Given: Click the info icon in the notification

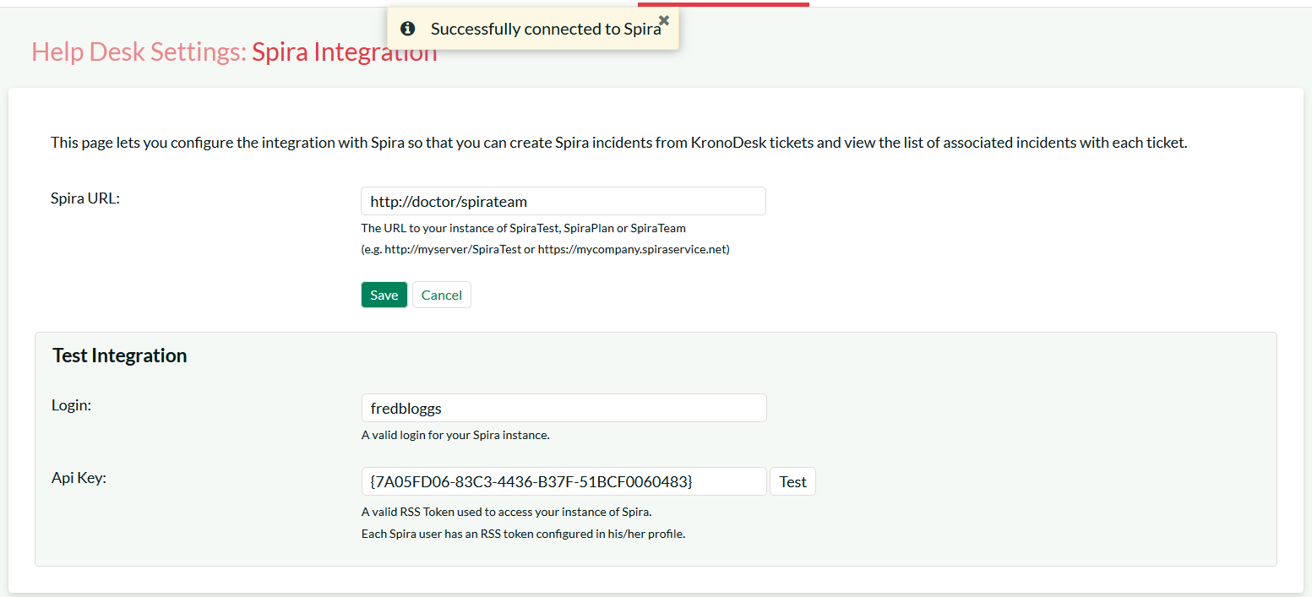Looking at the screenshot, I should click(x=408, y=29).
